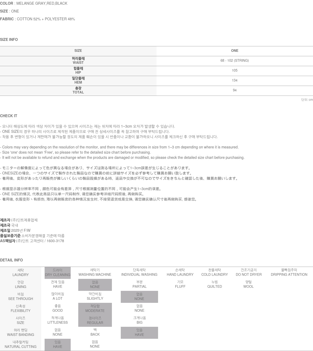This screenshot has width=313, height=351.
Task: Select the WOOL lining option
Action: coord(248,284)
